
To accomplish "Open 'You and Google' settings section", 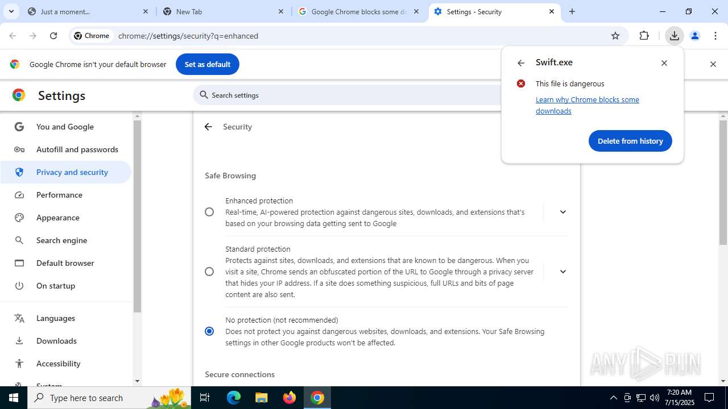I will [65, 127].
